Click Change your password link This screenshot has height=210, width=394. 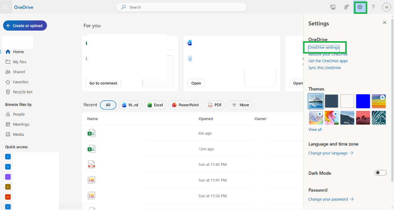tap(331, 199)
